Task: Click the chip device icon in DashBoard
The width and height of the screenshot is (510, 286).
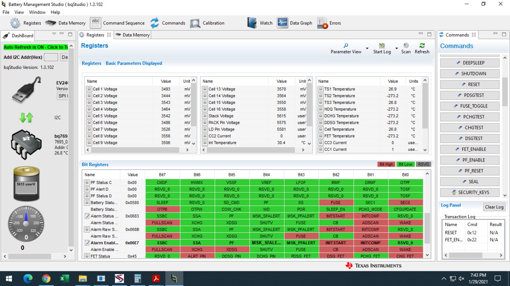Action: (x=26, y=144)
